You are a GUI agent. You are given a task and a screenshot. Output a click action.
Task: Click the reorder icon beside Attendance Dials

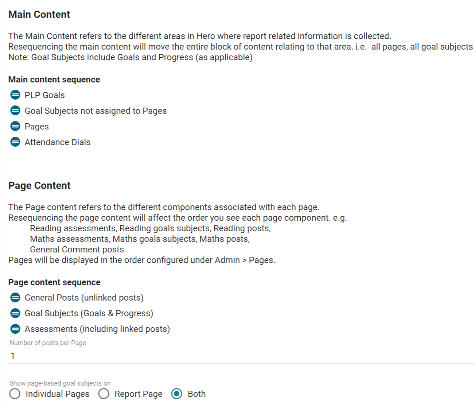click(x=15, y=142)
